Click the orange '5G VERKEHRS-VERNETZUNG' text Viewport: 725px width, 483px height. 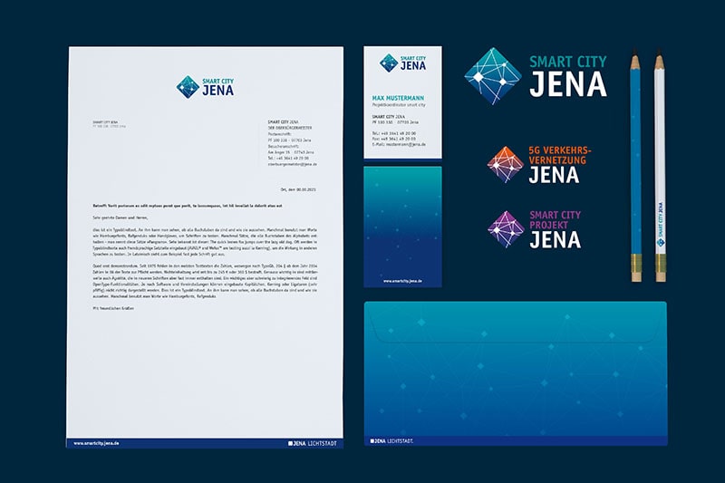coord(560,155)
